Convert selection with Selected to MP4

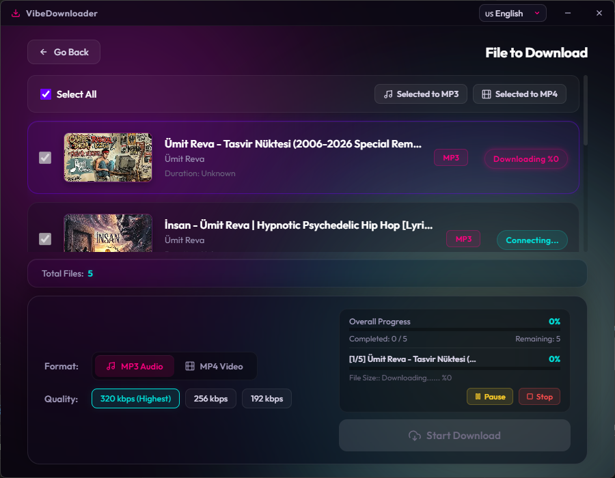click(x=519, y=94)
